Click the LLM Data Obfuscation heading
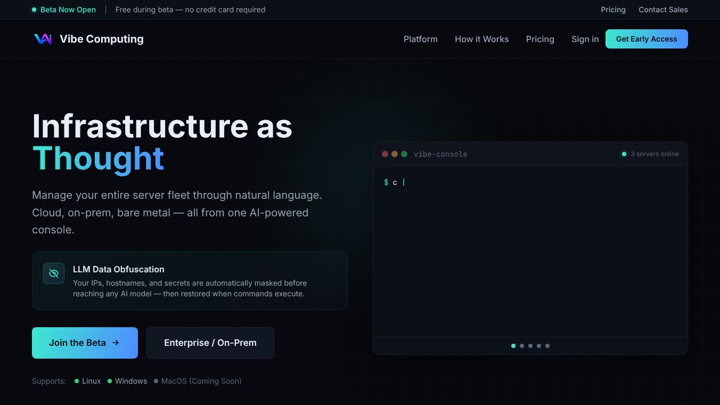Image resolution: width=720 pixels, height=405 pixels. (119, 269)
